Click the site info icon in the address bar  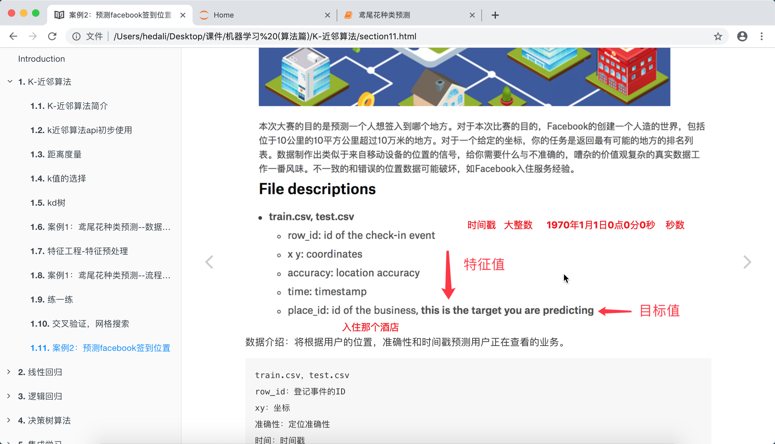76,36
